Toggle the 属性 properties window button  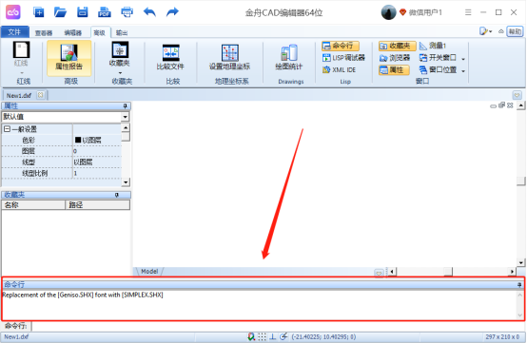(394, 69)
